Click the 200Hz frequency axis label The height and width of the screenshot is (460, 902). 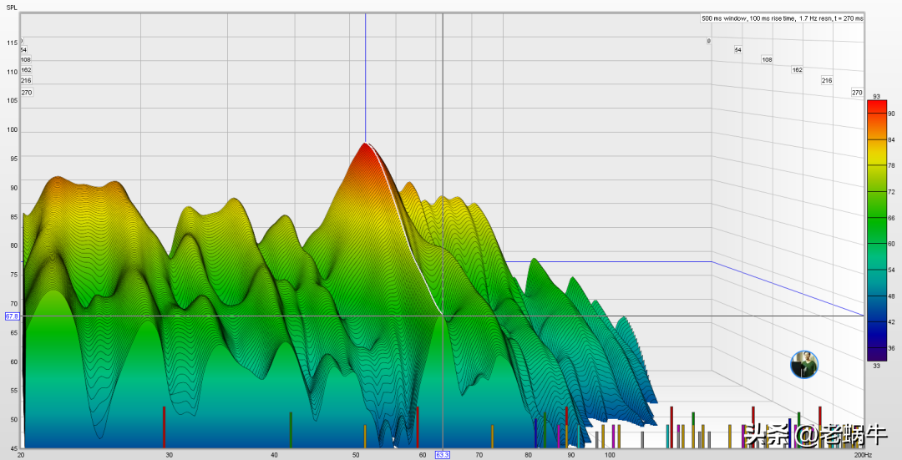click(x=863, y=455)
